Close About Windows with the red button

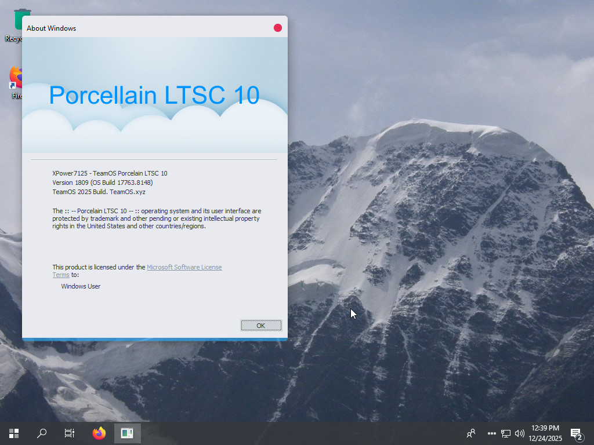coord(278,28)
